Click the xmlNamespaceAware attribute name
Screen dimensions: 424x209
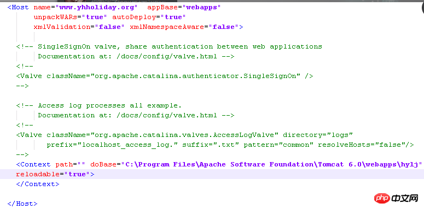166,27
